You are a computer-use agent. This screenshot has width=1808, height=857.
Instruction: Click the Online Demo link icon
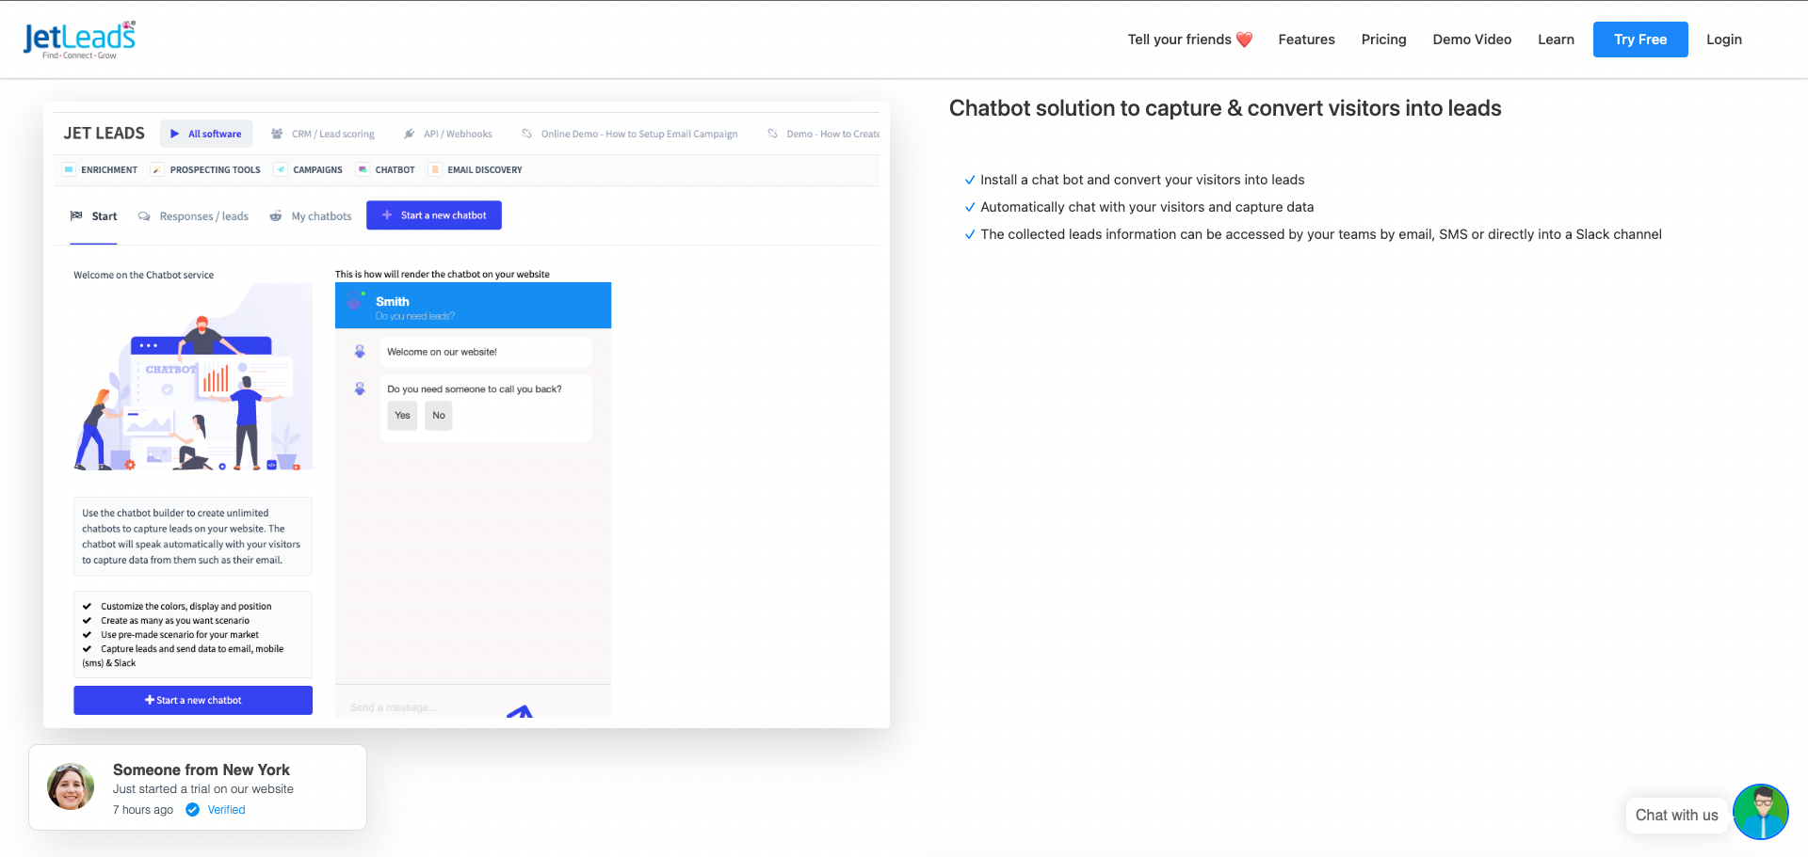(x=527, y=134)
